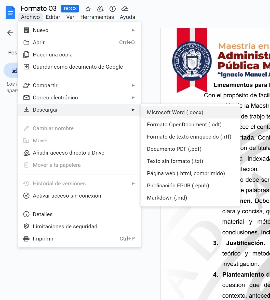This screenshot has height=300, width=270.
Task: Click the add to Drive icon in header
Action: click(100, 9)
